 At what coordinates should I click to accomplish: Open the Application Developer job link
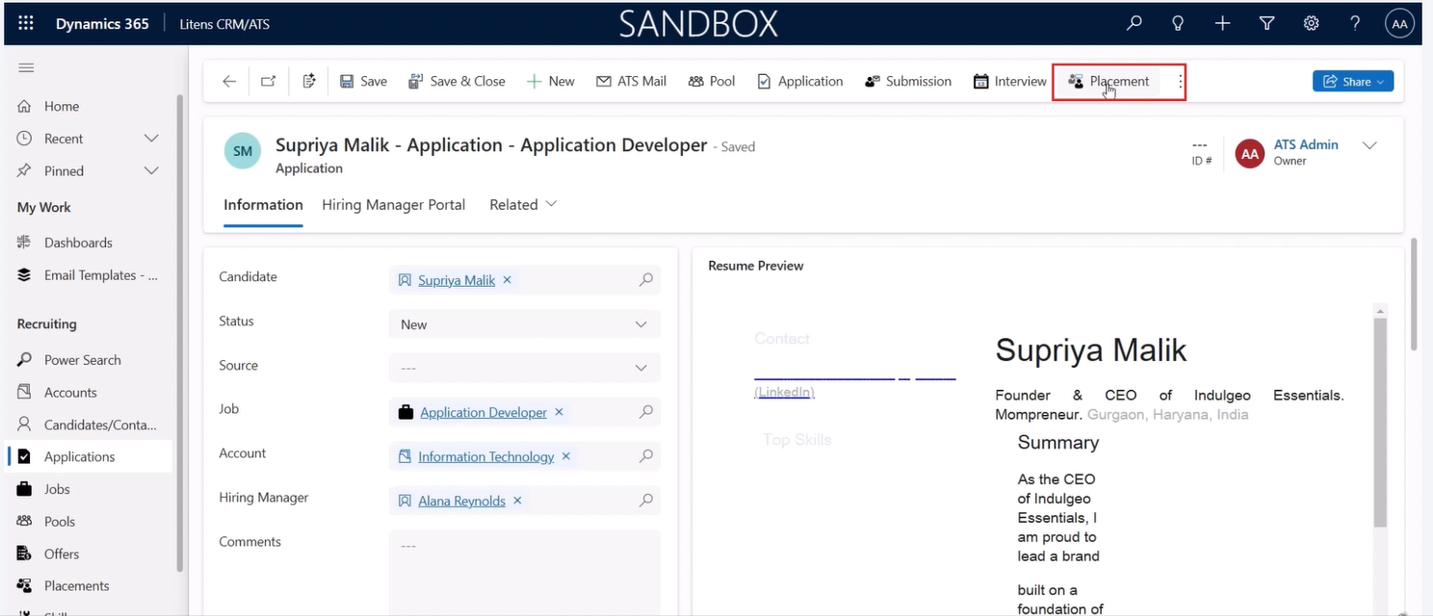click(x=483, y=412)
